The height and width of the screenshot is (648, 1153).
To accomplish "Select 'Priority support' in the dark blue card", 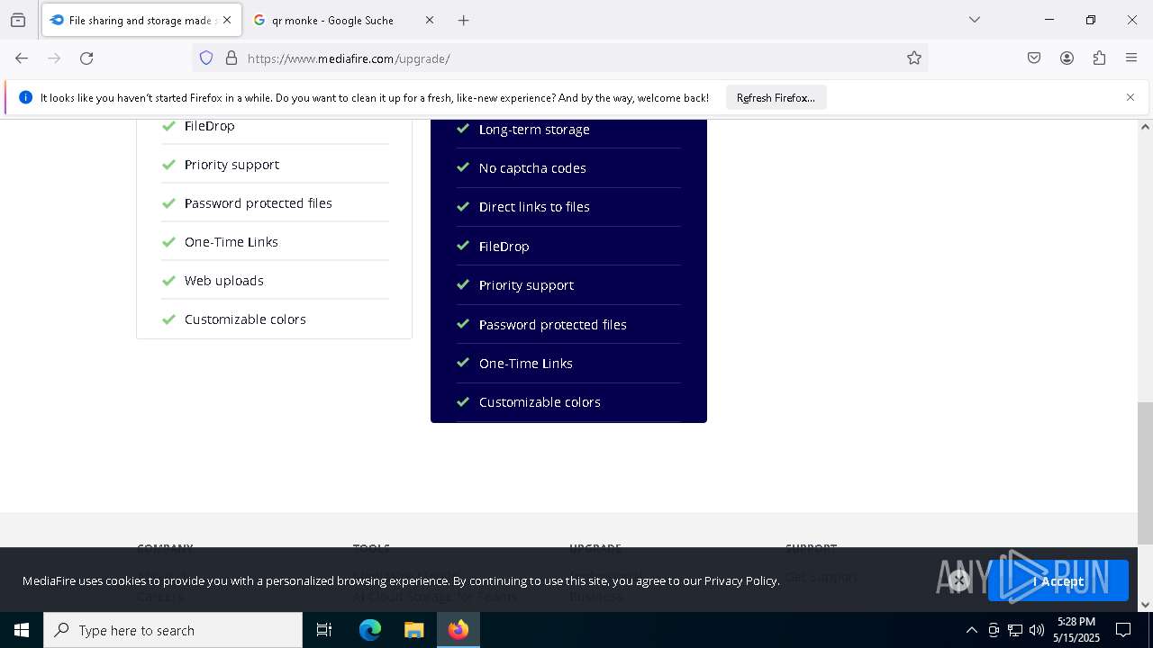I will click(526, 285).
